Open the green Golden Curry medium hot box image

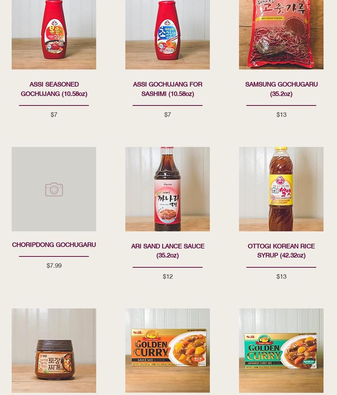coord(281,350)
